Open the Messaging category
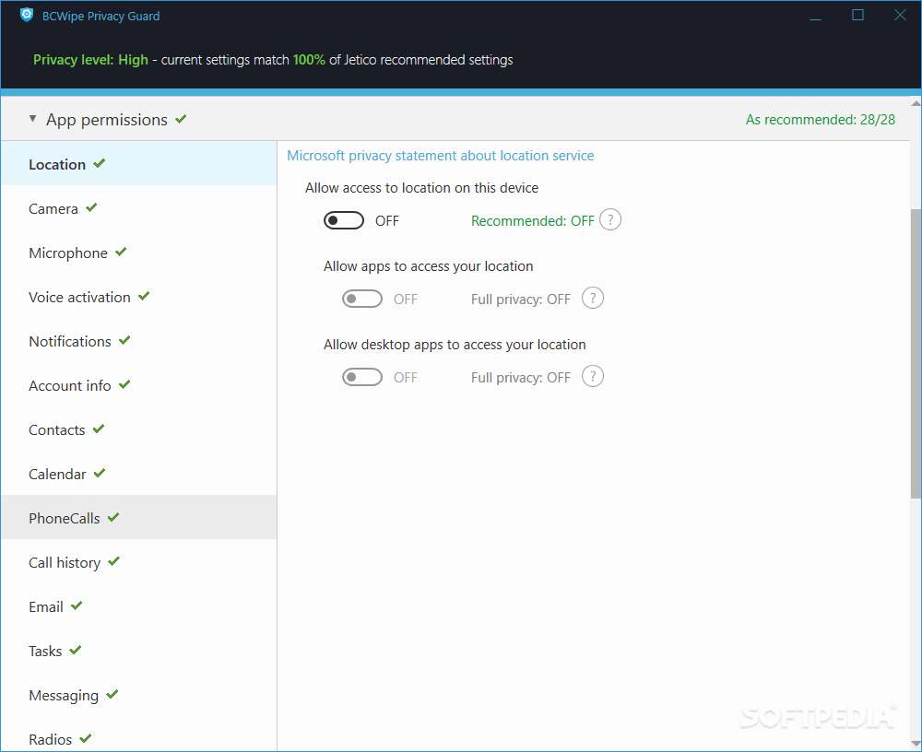This screenshot has width=922, height=752. pos(139,695)
